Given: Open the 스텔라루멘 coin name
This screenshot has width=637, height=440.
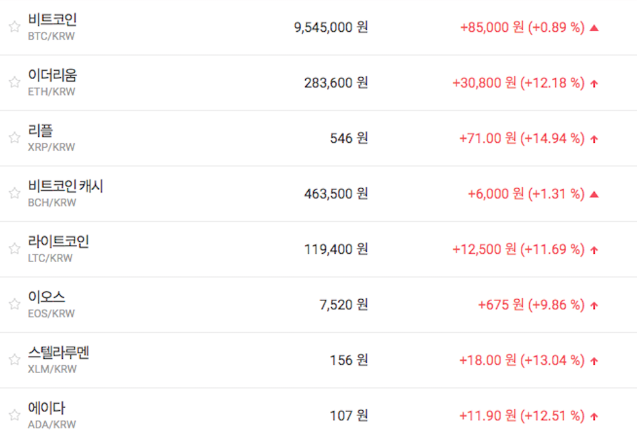Looking at the screenshot, I should [58, 352].
